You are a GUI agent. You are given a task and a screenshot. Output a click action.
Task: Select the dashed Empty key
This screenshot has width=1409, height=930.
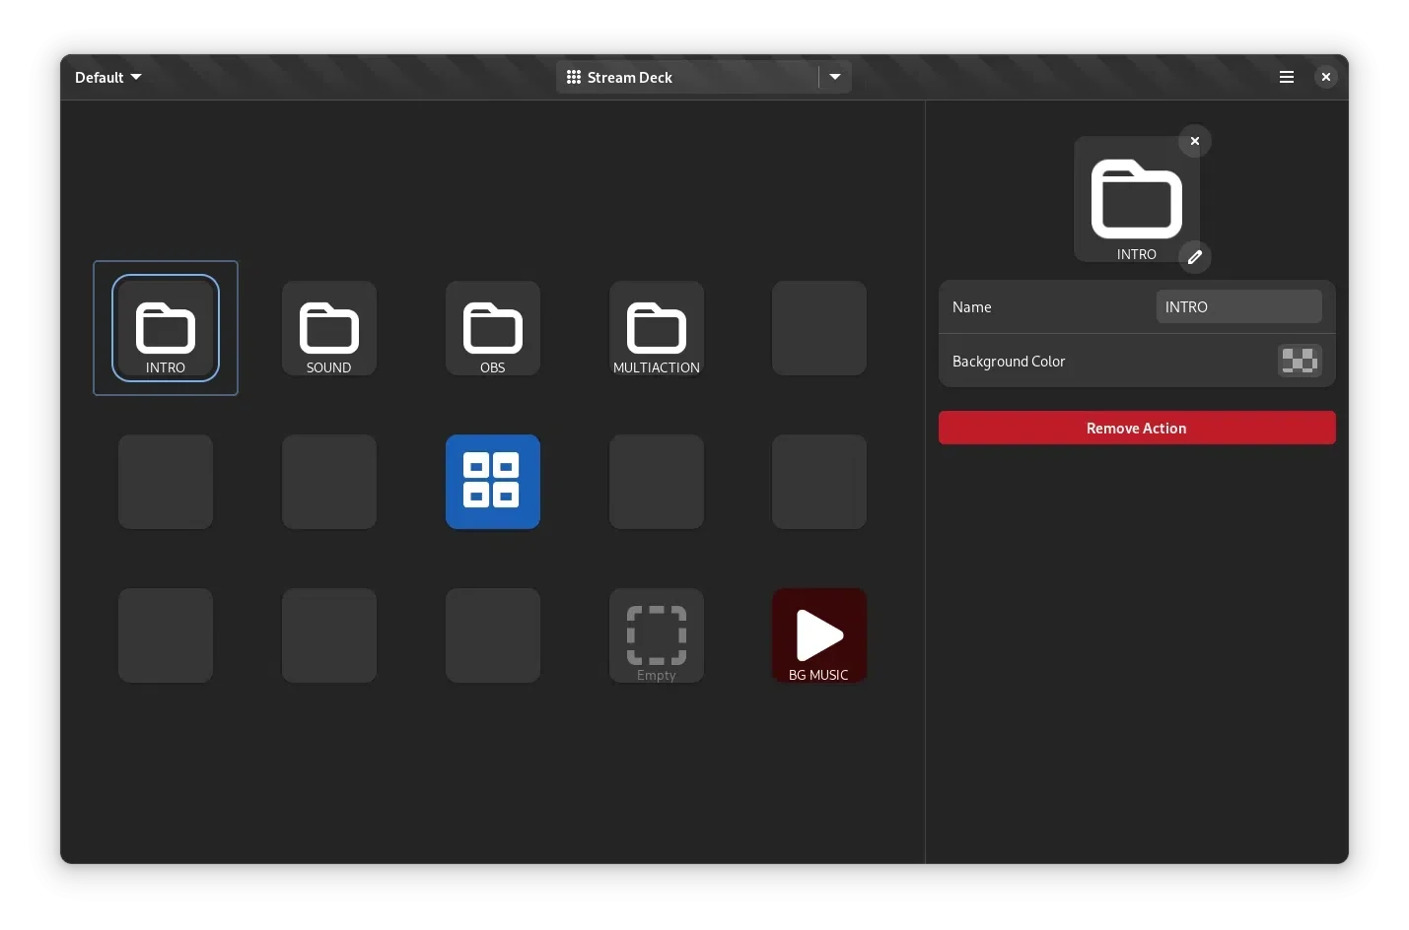[x=657, y=635]
